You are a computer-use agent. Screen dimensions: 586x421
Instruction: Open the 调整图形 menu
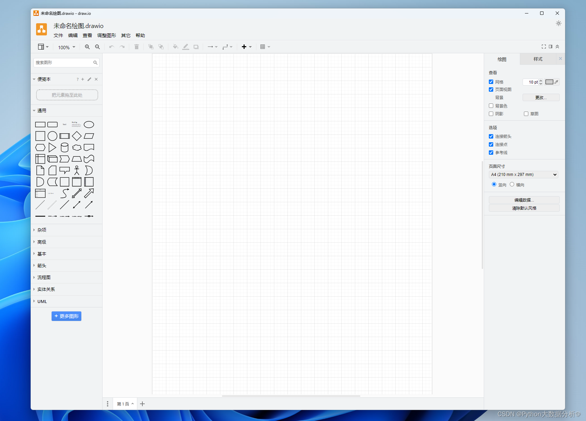tap(107, 35)
